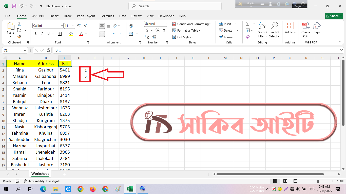Click the Increase Font Size icon
This screenshot has width=346, height=194.
coord(79,26)
